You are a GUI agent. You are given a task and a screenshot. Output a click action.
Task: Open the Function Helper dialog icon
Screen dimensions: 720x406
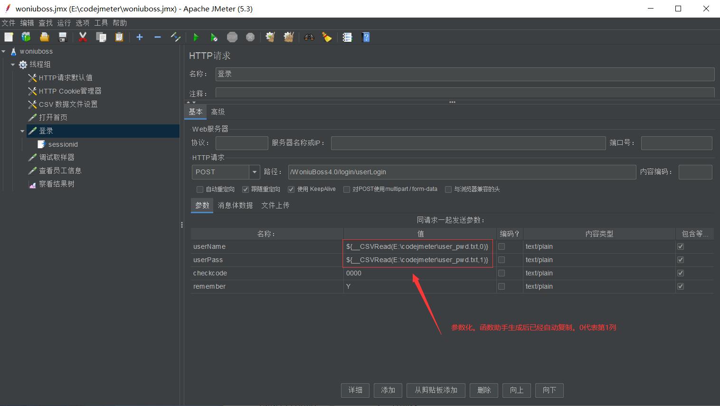[347, 37]
